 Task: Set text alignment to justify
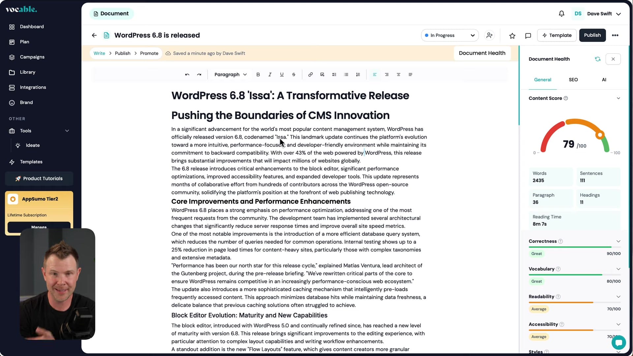click(410, 74)
